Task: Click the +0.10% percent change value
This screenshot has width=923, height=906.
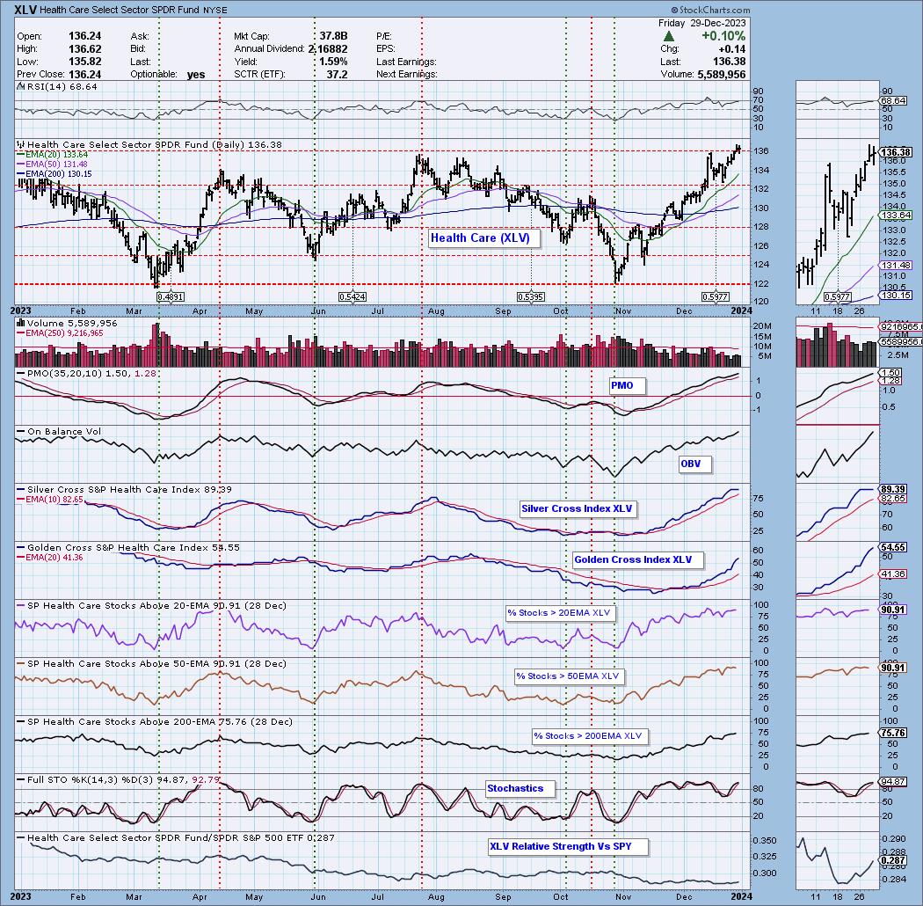Action: pos(723,36)
